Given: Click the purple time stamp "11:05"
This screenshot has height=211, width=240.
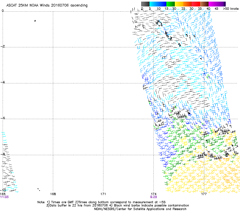Looking at the screenshot, I should click(5, 197).
